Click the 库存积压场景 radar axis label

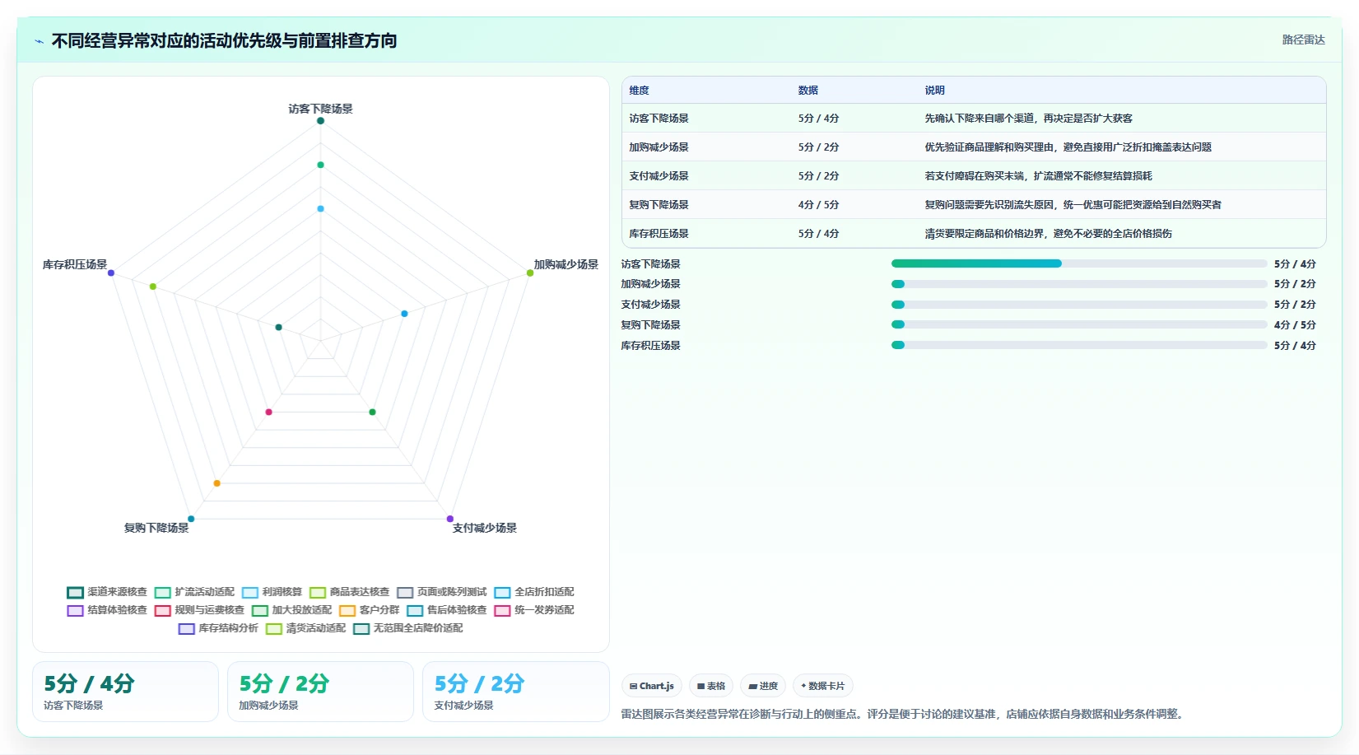75,264
